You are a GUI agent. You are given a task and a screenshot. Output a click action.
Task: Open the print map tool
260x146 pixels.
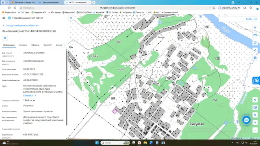255,58
